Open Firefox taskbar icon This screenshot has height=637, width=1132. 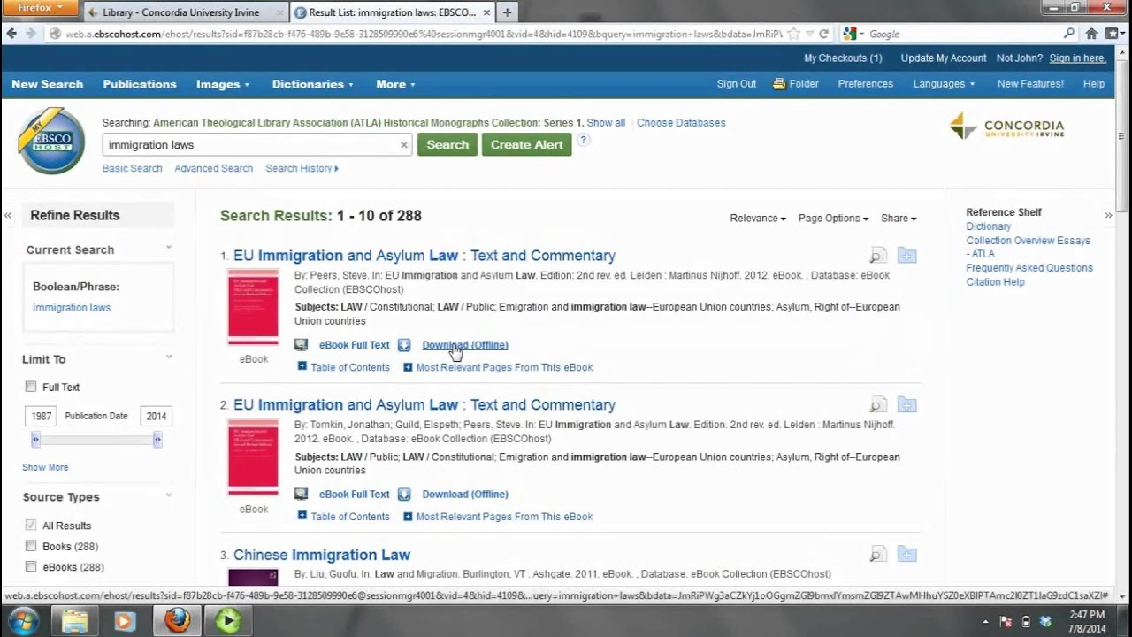point(177,621)
